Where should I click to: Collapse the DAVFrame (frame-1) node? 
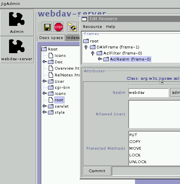[x=86, y=47]
